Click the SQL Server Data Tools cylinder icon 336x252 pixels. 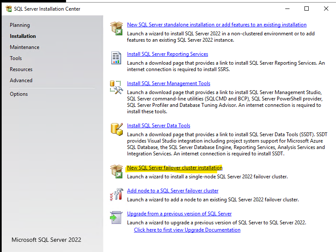pyautogui.click(x=117, y=129)
